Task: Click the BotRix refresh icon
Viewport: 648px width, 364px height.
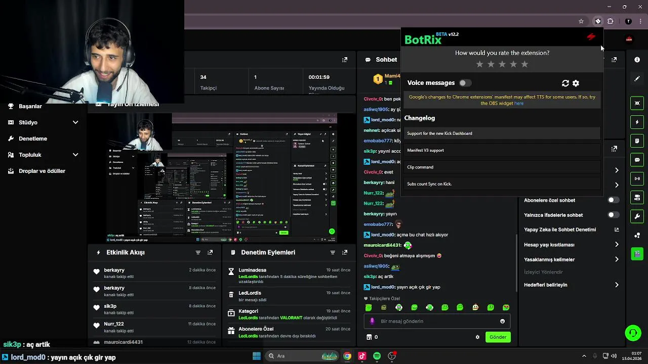Action: 565,83
